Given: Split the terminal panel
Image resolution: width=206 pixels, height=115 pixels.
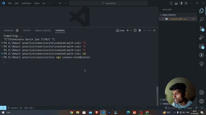Looking at the screenshot, I should pos(135,30).
